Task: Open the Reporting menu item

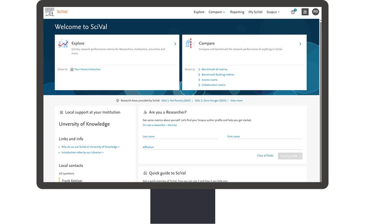Action: pyautogui.click(x=237, y=12)
